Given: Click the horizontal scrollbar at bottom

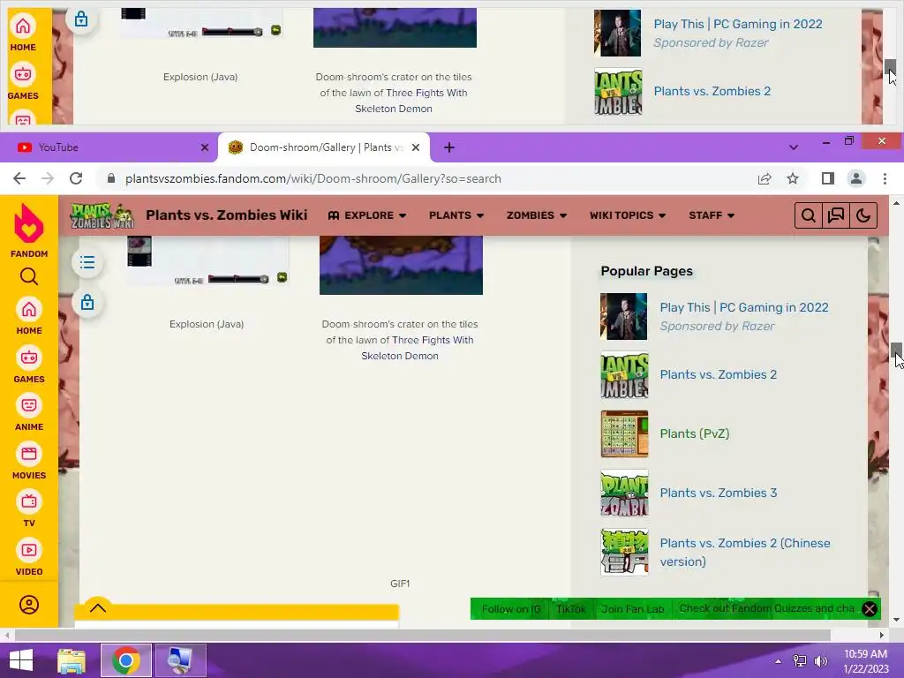Looking at the screenshot, I should click(423, 635).
